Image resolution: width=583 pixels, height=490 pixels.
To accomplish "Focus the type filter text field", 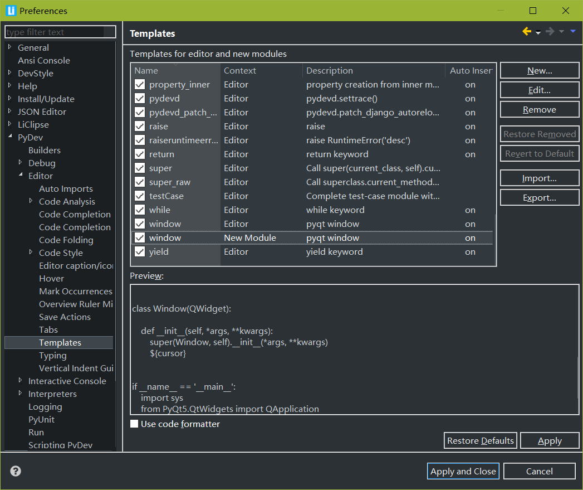I will [60, 32].
